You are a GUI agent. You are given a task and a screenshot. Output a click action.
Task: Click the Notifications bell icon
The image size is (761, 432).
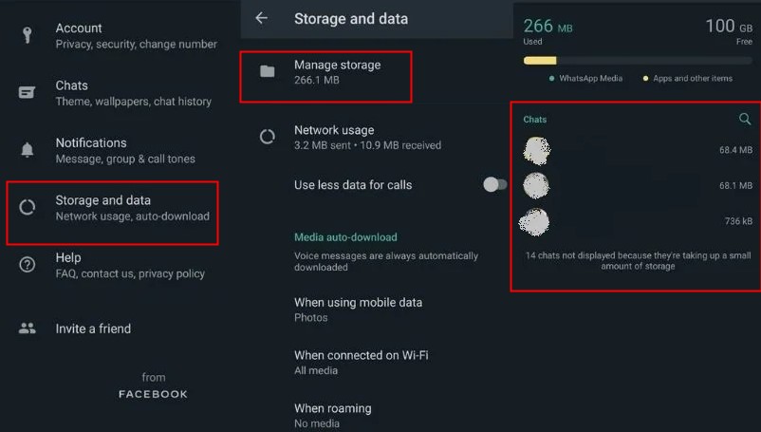pos(28,149)
